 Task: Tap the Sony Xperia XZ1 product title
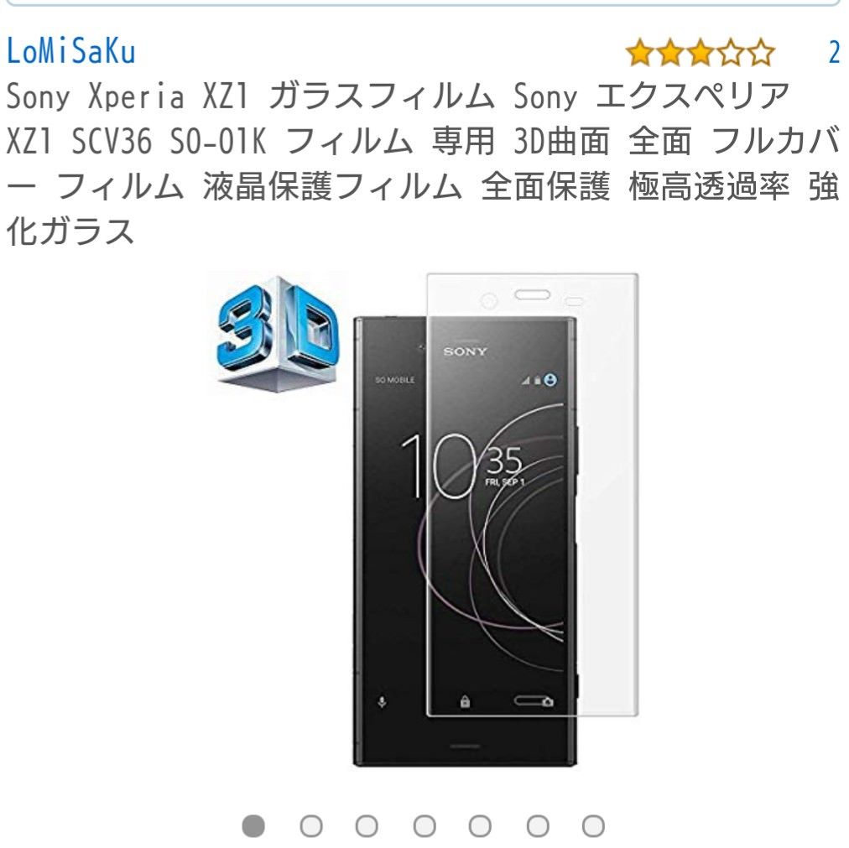click(x=422, y=164)
